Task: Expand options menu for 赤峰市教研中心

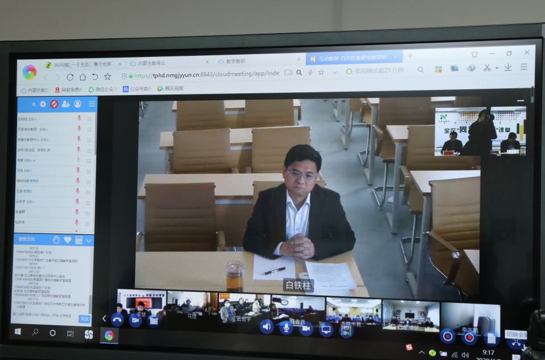Action: 89,140
